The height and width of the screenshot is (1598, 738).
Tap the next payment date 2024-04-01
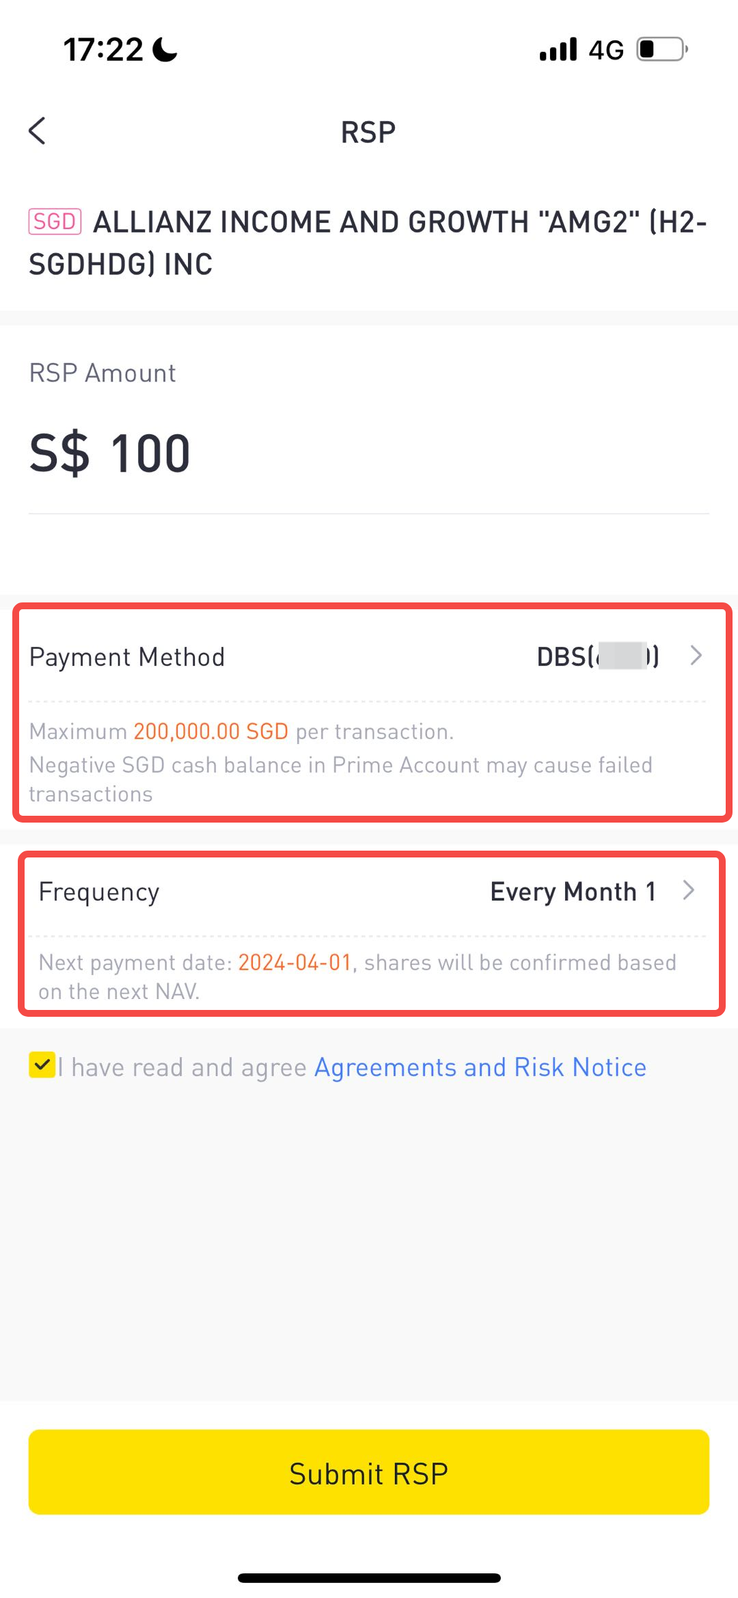tap(295, 963)
